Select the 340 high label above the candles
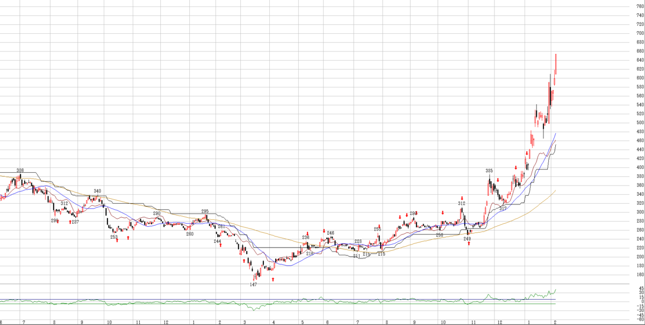 [97, 191]
